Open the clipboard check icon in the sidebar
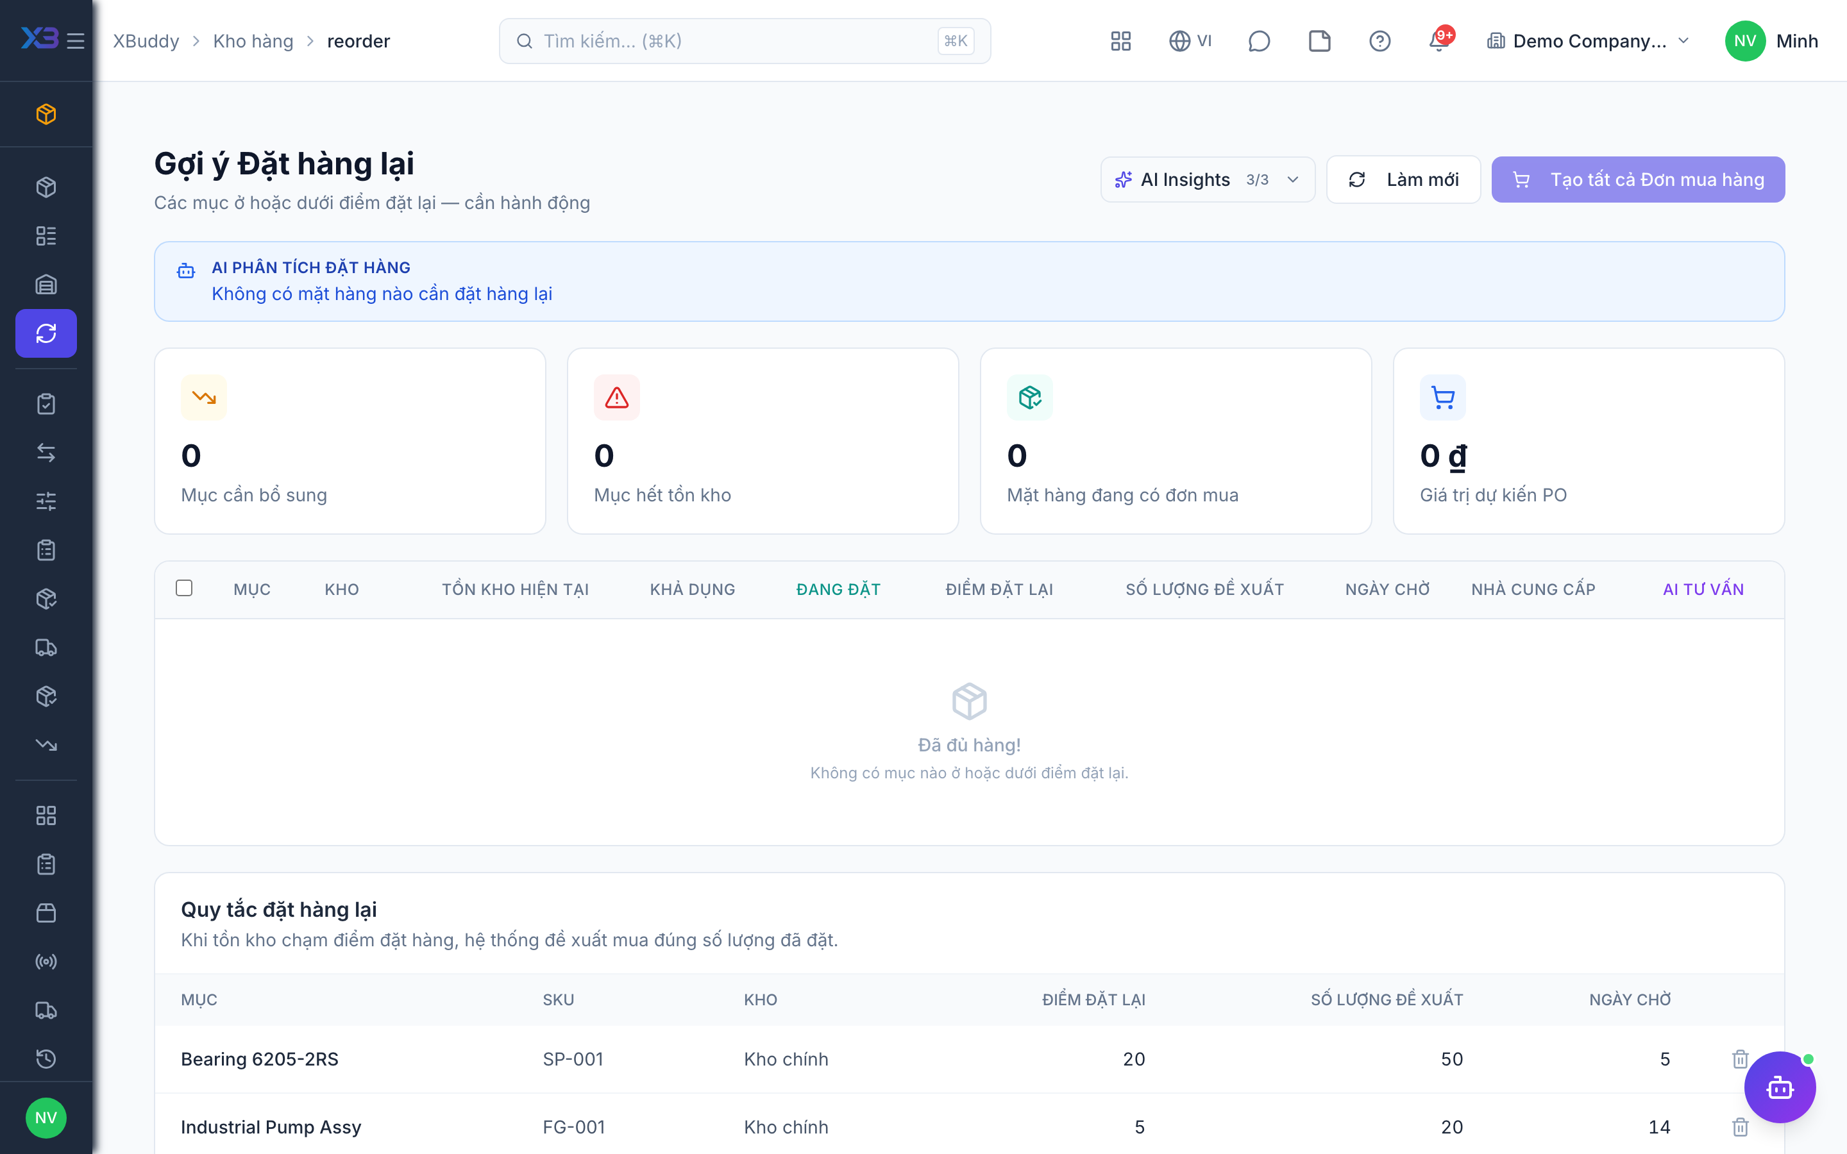 pyautogui.click(x=46, y=404)
